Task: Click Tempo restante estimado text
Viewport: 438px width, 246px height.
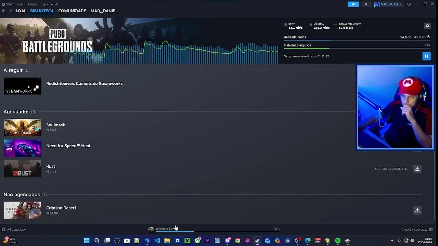Action: pyautogui.click(x=306, y=56)
